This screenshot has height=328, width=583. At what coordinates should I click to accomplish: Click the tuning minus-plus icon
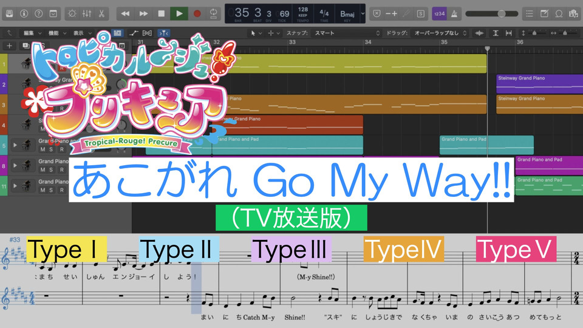(x=391, y=14)
